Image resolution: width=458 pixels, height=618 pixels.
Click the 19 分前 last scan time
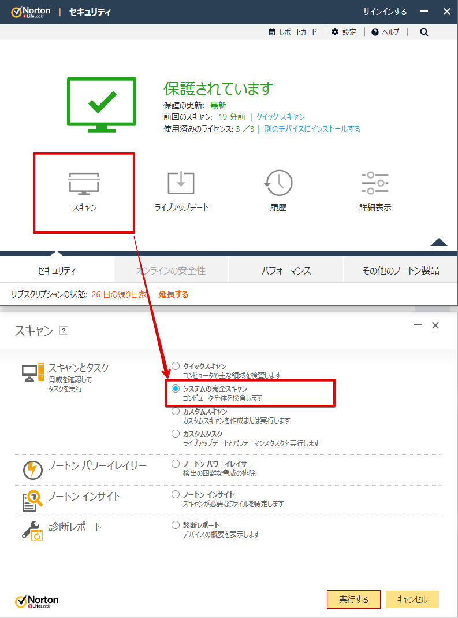[232, 117]
